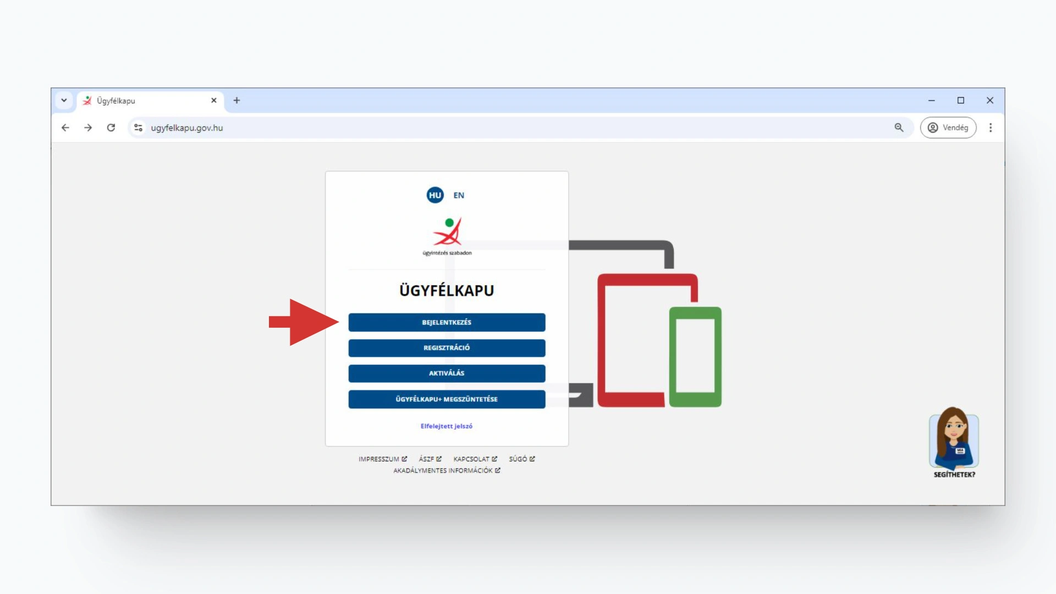Select the Ügyfélkapu browser tab

click(x=143, y=101)
